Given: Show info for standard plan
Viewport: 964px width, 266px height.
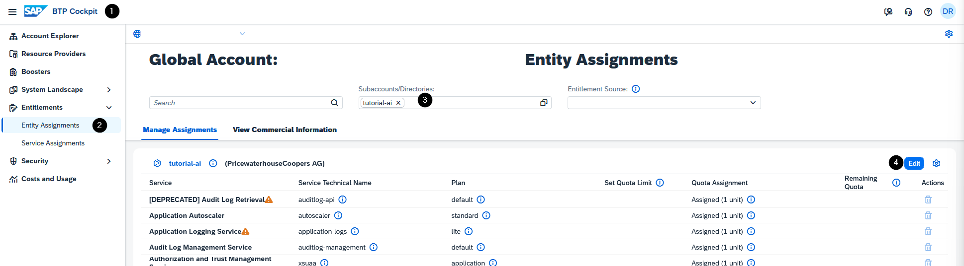Looking at the screenshot, I should coord(486,215).
